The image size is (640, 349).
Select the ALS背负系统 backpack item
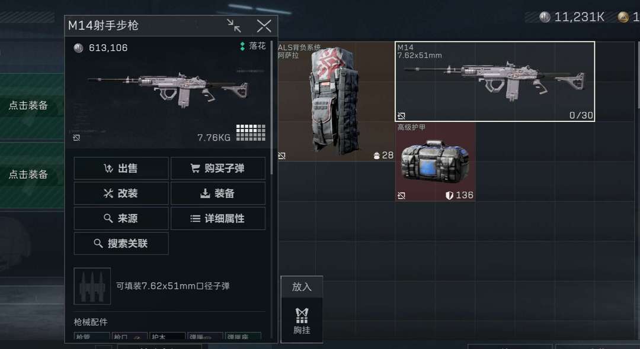(336, 101)
